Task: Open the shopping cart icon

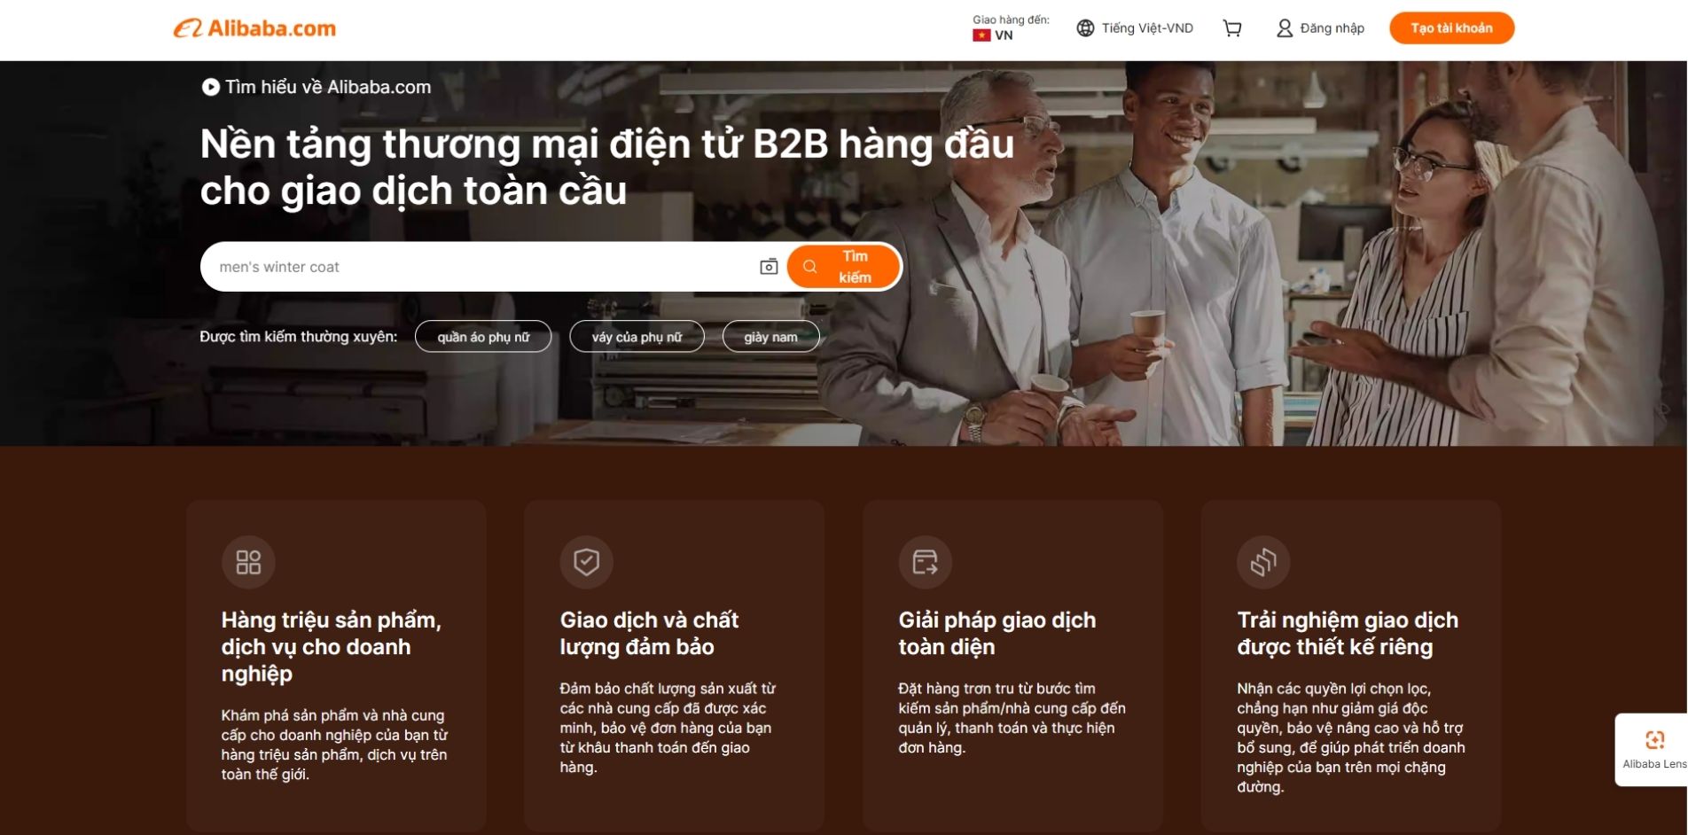Action: coord(1231,28)
